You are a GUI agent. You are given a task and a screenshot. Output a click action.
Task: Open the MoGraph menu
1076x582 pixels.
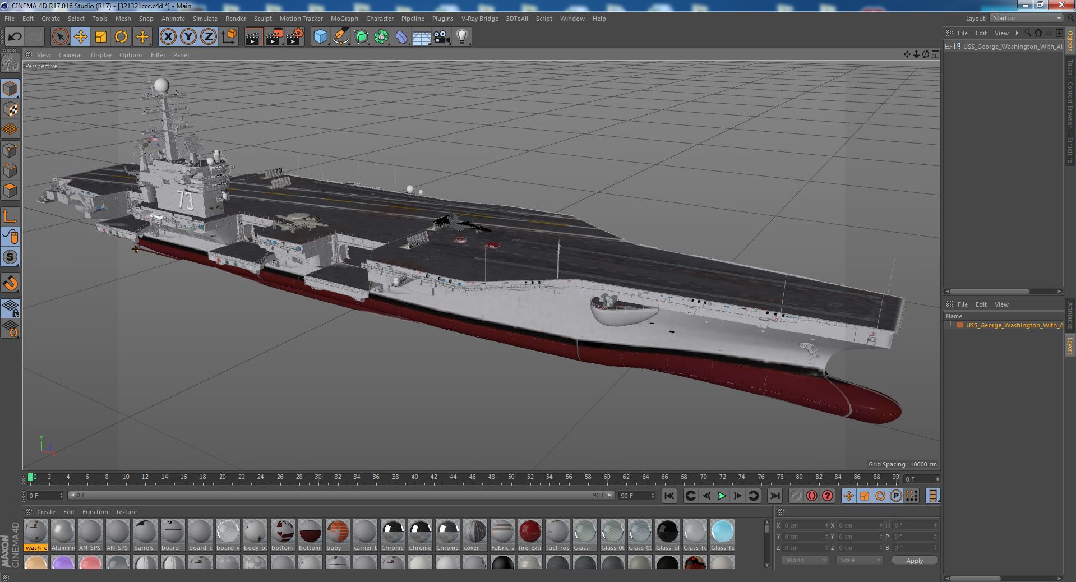tap(344, 19)
